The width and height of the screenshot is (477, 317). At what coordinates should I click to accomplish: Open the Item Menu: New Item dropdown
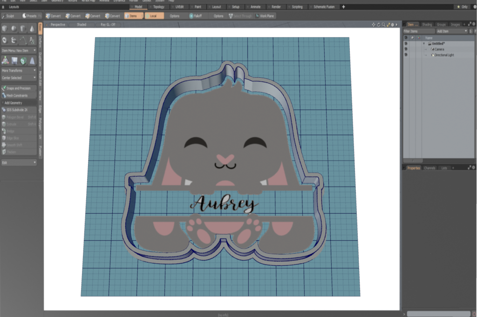(x=19, y=50)
